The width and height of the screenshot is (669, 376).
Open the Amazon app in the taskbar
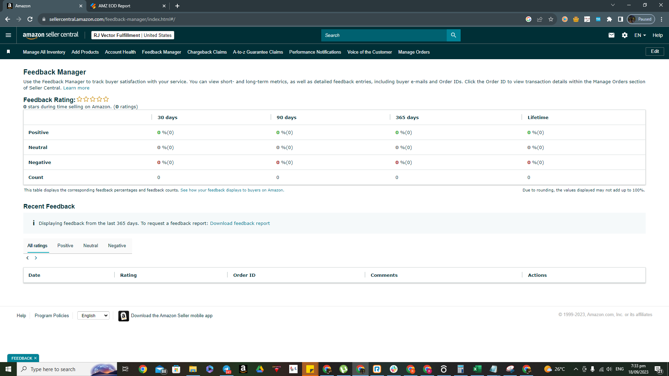243,369
